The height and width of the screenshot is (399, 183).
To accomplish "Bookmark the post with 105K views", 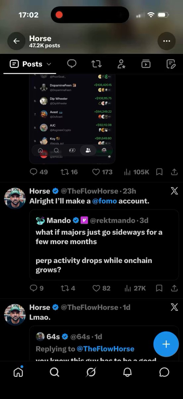I will pyautogui.click(x=159, y=172).
